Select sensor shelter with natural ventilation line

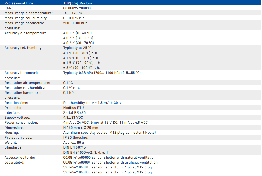tap(109, 157)
